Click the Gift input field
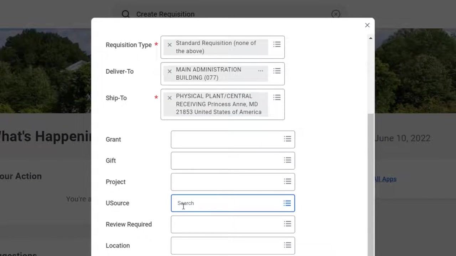456x256 pixels. coord(233,161)
